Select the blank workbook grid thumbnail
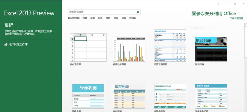This screenshot has height=112, width=247. (88, 47)
